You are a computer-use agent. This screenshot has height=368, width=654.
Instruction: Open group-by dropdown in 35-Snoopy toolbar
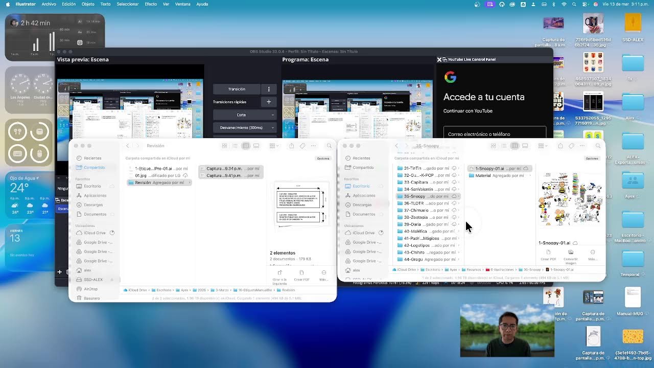543,146
